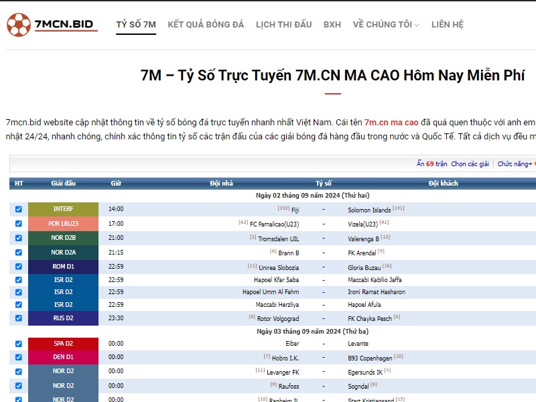Uncheck the Eibar vs Levante match
This screenshot has width=536, height=402.
point(19,344)
